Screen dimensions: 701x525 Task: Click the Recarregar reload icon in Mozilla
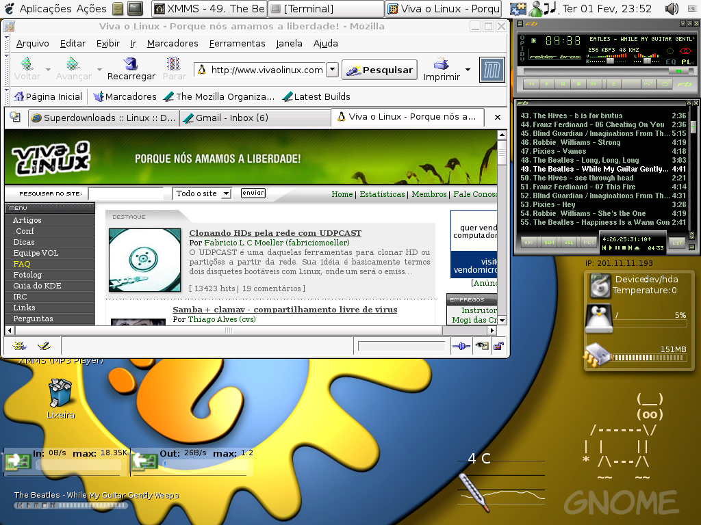point(131,64)
